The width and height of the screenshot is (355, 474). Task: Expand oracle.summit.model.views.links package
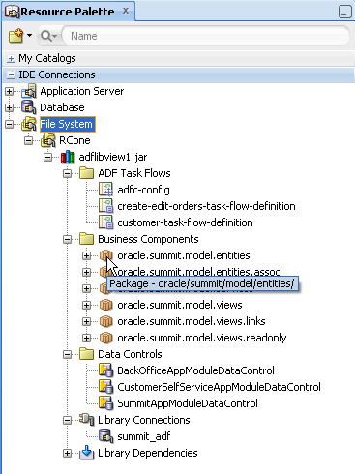[86, 321]
